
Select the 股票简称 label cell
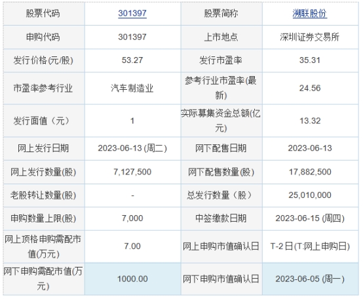[221, 13]
